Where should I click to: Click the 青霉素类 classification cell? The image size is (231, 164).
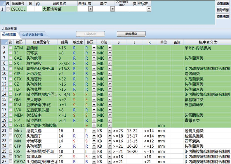point(207,120)
